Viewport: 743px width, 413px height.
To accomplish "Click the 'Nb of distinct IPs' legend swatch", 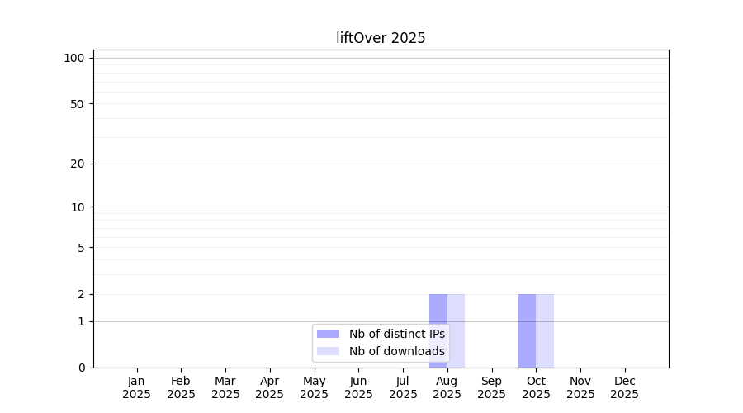I will click(x=328, y=334).
